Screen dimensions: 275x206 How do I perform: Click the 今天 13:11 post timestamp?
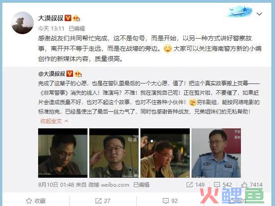(51, 28)
